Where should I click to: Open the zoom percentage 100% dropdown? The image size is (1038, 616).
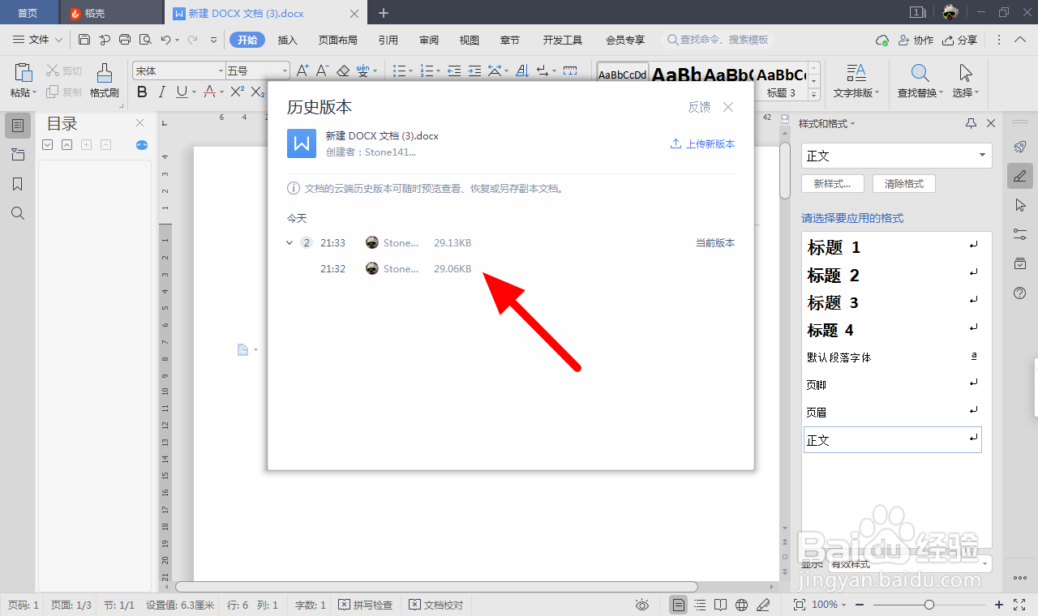pos(845,605)
